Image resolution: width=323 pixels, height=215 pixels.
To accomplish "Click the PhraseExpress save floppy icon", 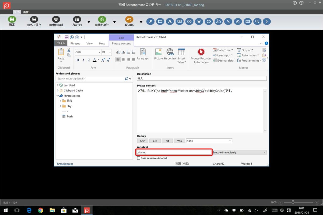I will click(66, 37).
